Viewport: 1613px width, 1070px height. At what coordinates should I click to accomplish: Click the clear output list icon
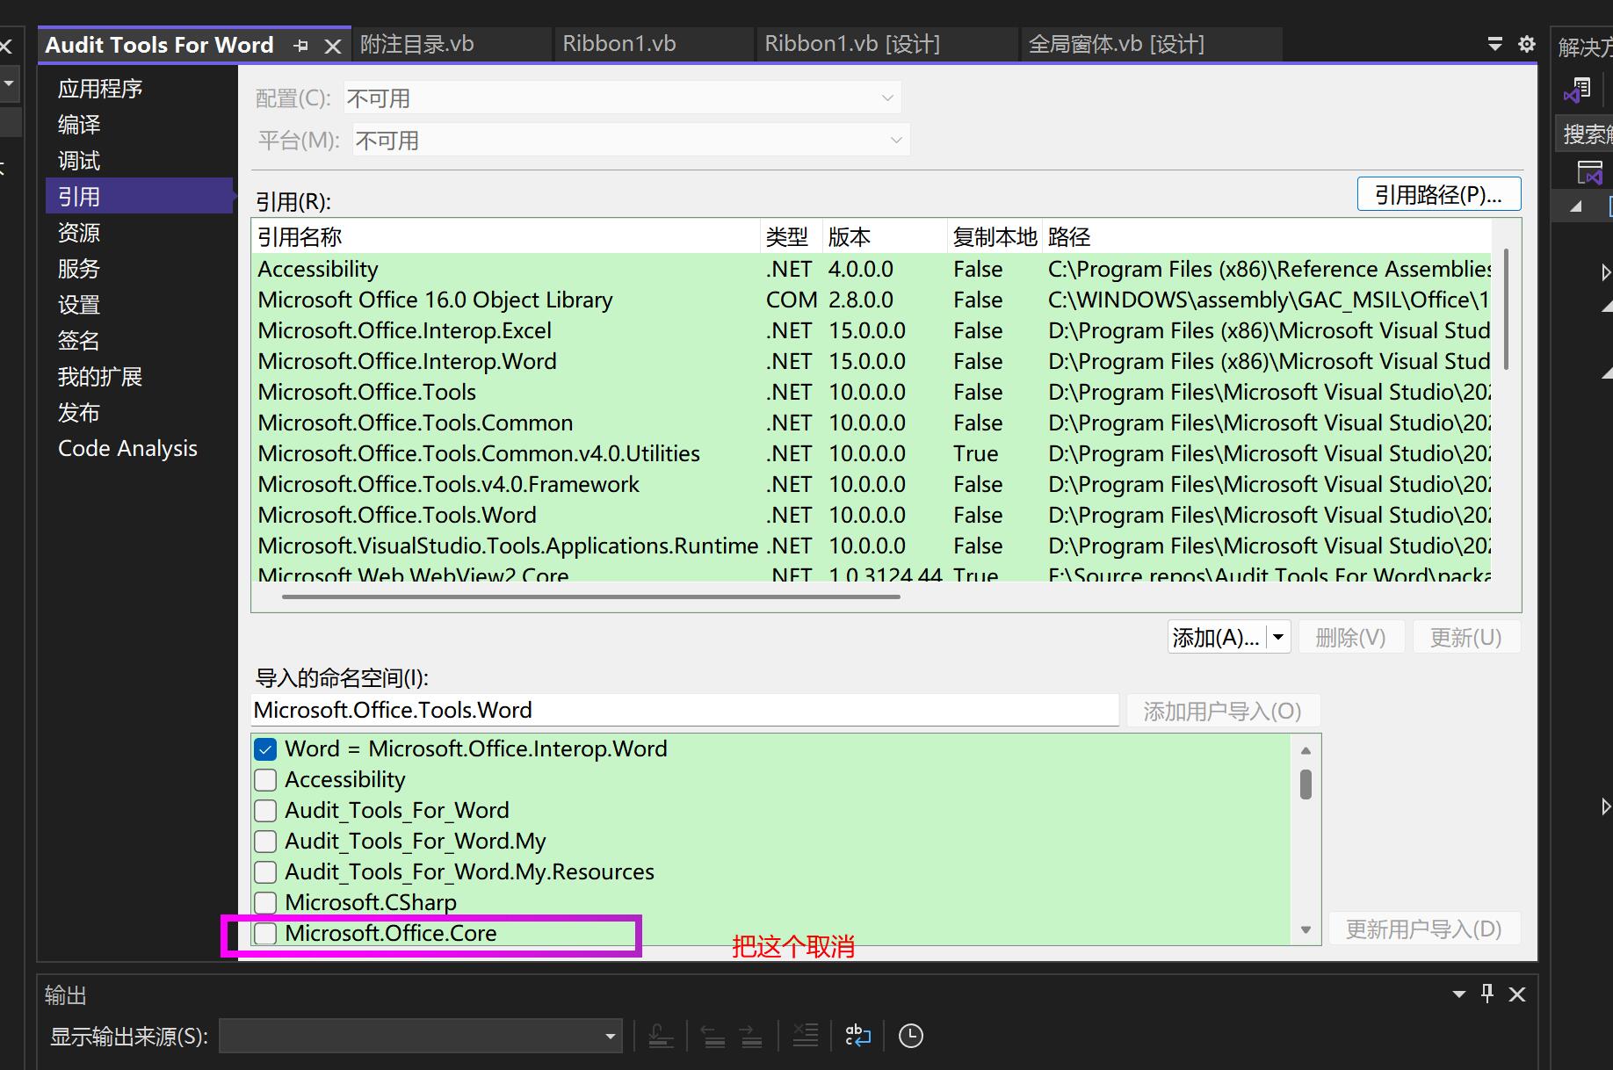click(805, 1036)
